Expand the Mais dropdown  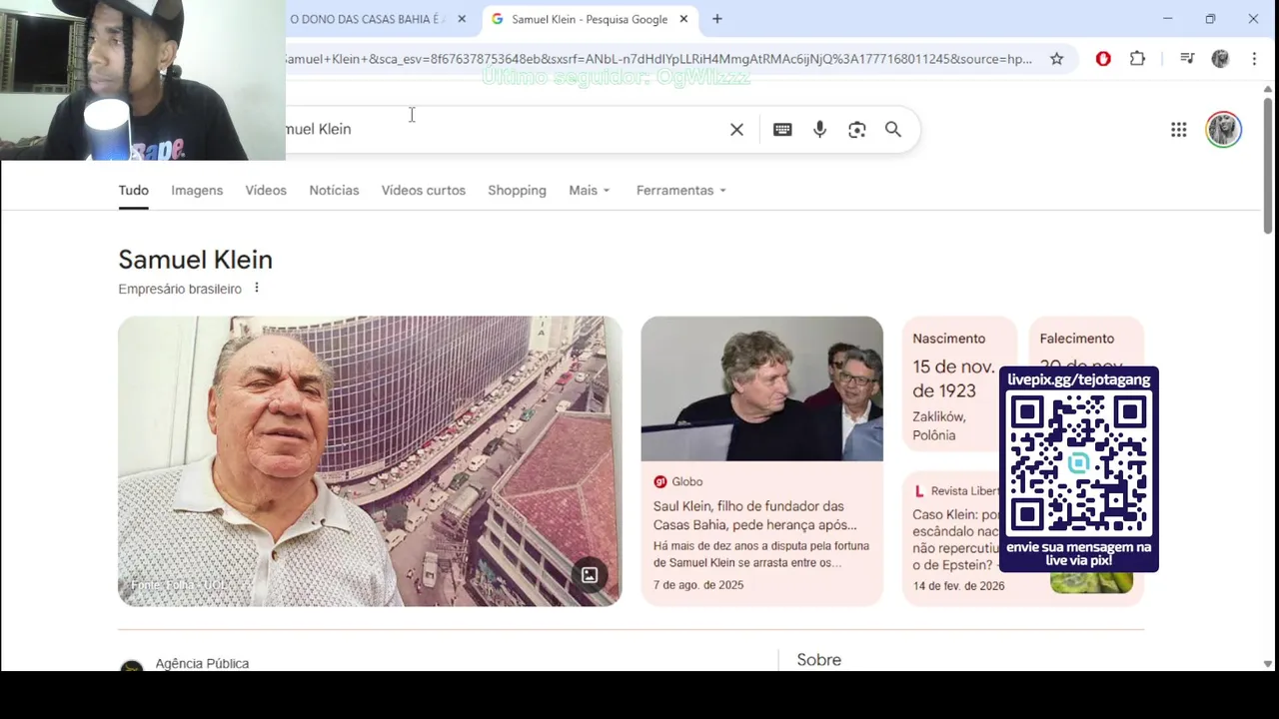pos(590,191)
